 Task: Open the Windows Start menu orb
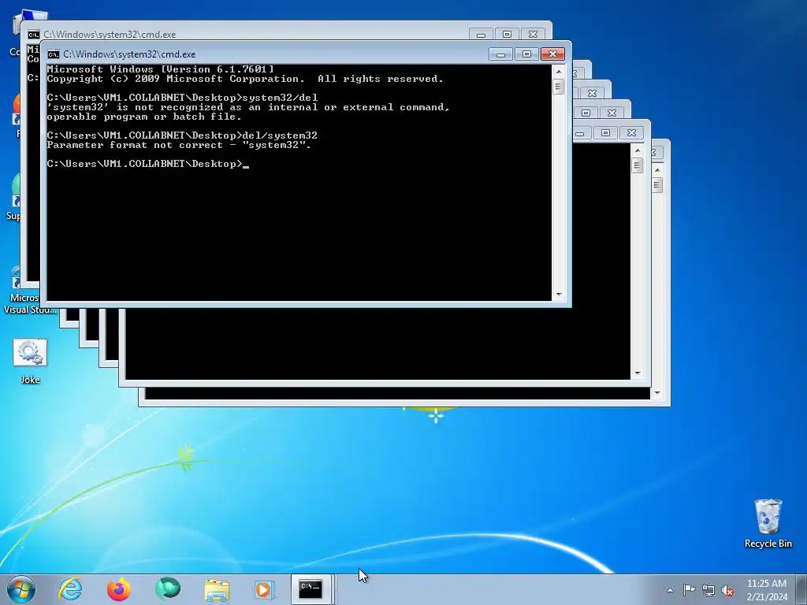[x=21, y=589]
